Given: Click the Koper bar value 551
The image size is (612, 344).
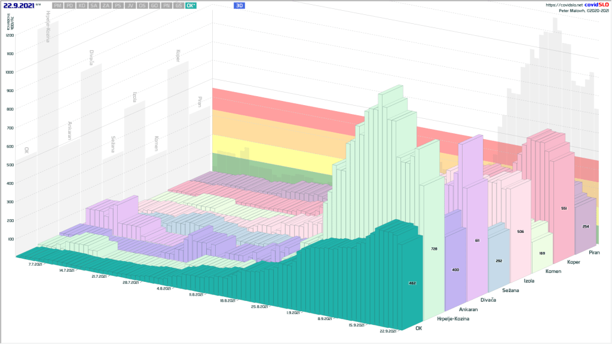Looking at the screenshot, I should [563, 208].
